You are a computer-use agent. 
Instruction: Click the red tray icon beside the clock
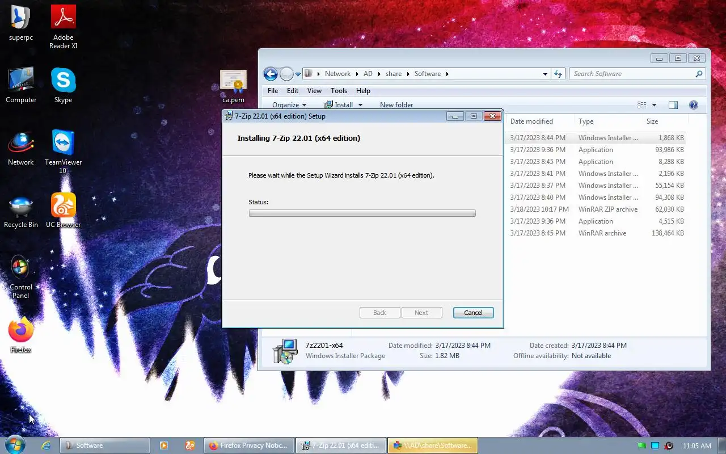click(669, 445)
